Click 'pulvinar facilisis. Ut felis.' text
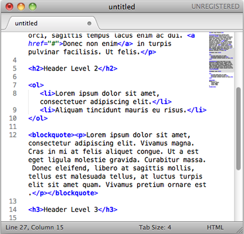Viewport: 244px width, 234px height. [x=84, y=52]
